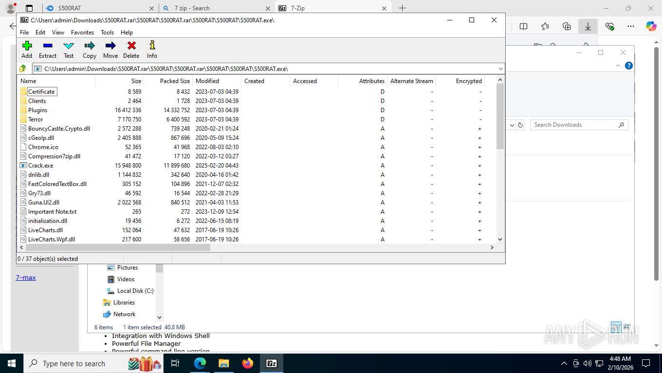Open Firefox from the taskbar
This screenshot has width=662, height=373.
(247, 363)
